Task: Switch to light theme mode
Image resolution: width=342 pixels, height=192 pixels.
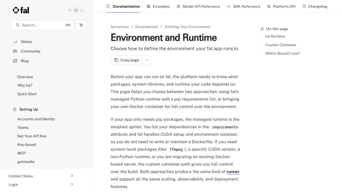Action: pyautogui.click(x=76, y=10)
